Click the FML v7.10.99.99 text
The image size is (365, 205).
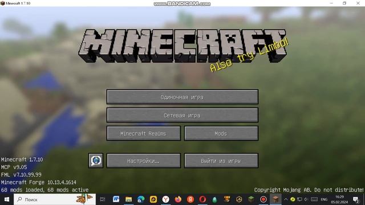point(21,175)
